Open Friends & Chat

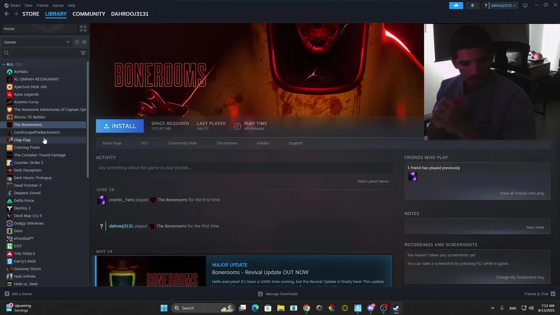tap(540, 294)
